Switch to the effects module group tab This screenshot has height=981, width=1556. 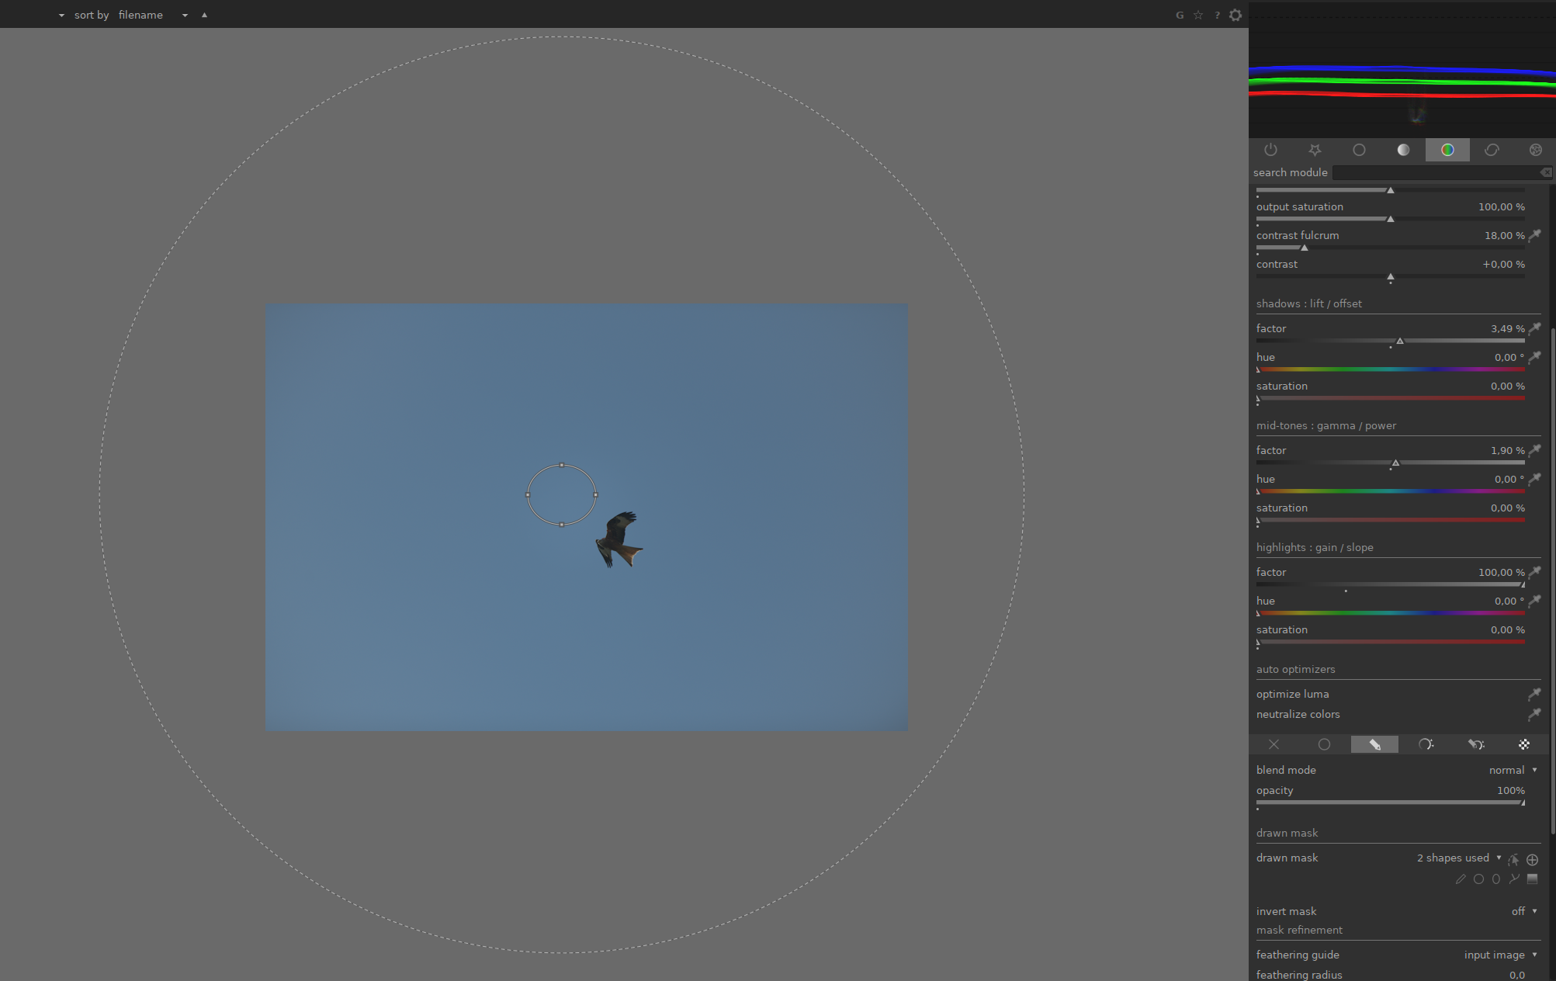pyautogui.click(x=1536, y=150)
